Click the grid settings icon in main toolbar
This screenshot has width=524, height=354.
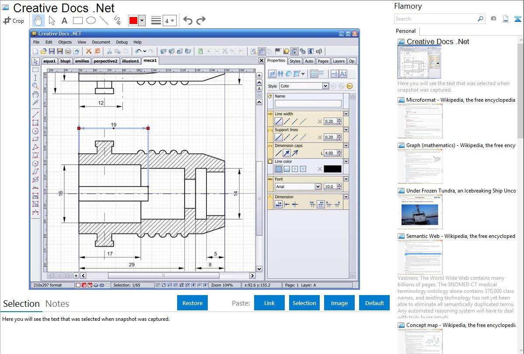pyautogui.click(x=262, y=51)
